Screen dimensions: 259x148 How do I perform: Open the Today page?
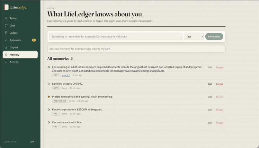20,18
